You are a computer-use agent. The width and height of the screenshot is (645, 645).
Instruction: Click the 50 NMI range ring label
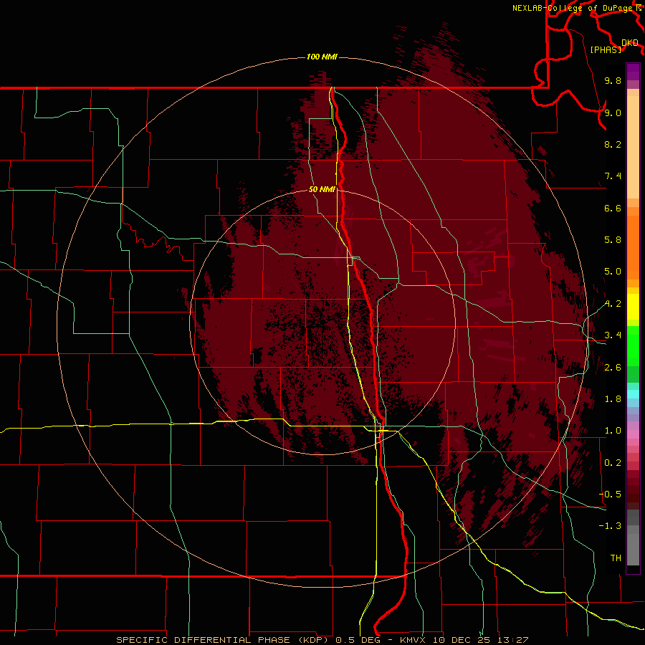[322, 189]
